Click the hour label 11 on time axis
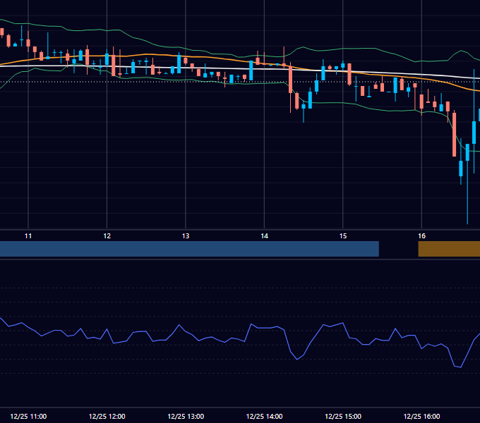This screenshot has width=480, height=423. pos(28,236)
